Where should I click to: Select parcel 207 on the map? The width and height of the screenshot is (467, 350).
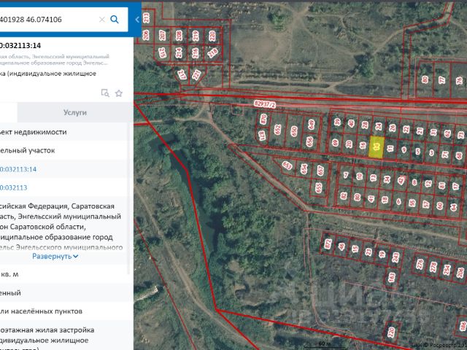pos(162,36)
